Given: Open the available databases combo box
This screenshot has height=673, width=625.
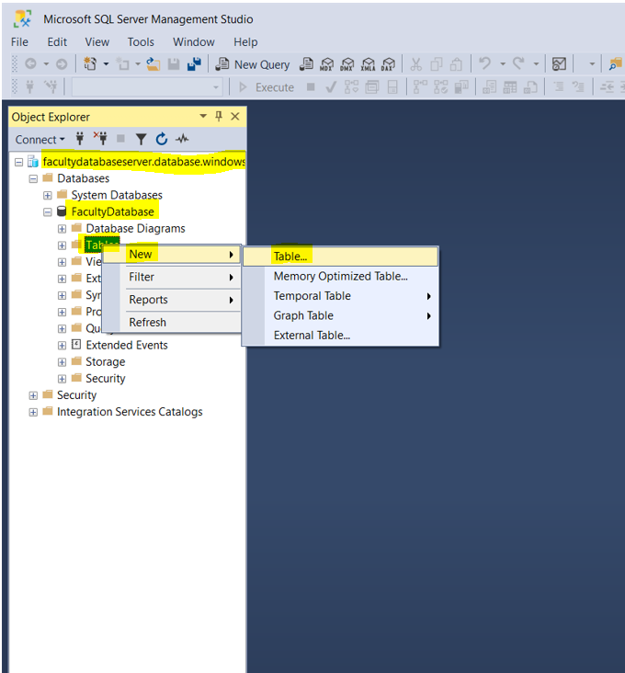Looking at the screenshot, I should point(147,87).
